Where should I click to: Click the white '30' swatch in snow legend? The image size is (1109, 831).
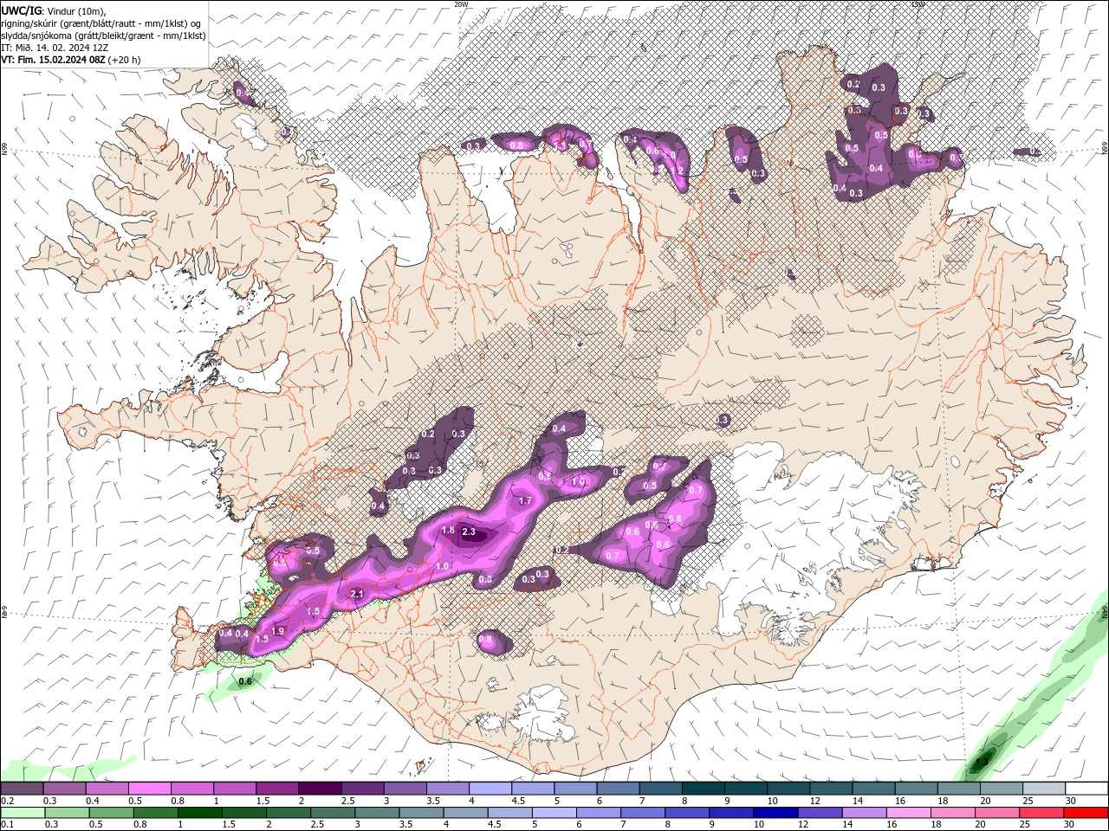coord(1086,789)
